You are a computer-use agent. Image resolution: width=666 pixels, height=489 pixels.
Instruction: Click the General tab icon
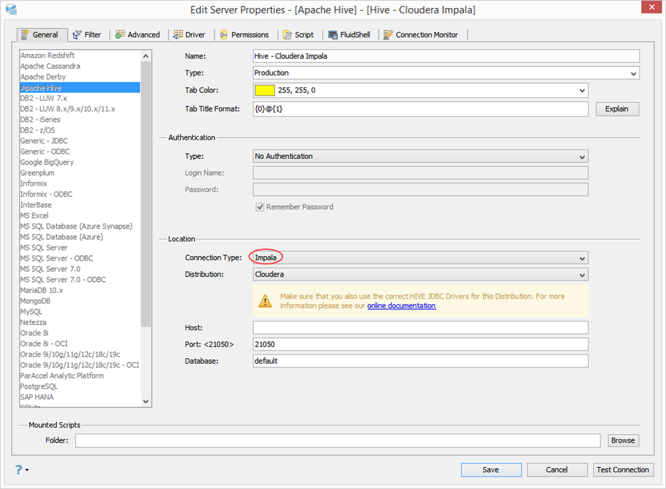coord(25,35)
